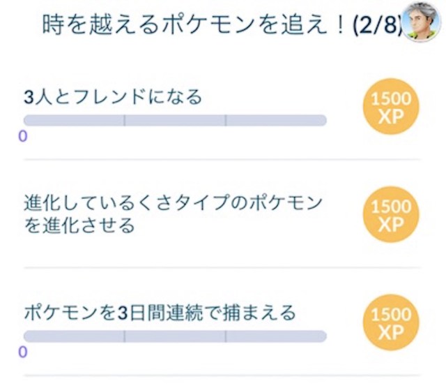
Task: Click the last segment of the friend task progress bar
Action: 276,121
